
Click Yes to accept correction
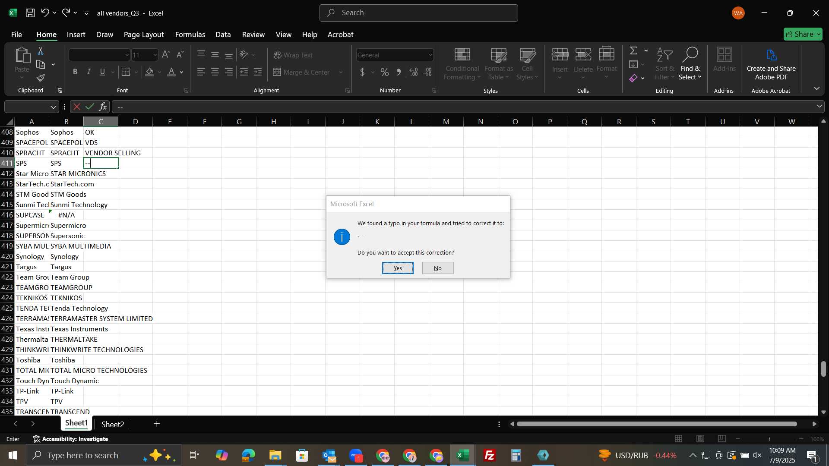point(398,268)
